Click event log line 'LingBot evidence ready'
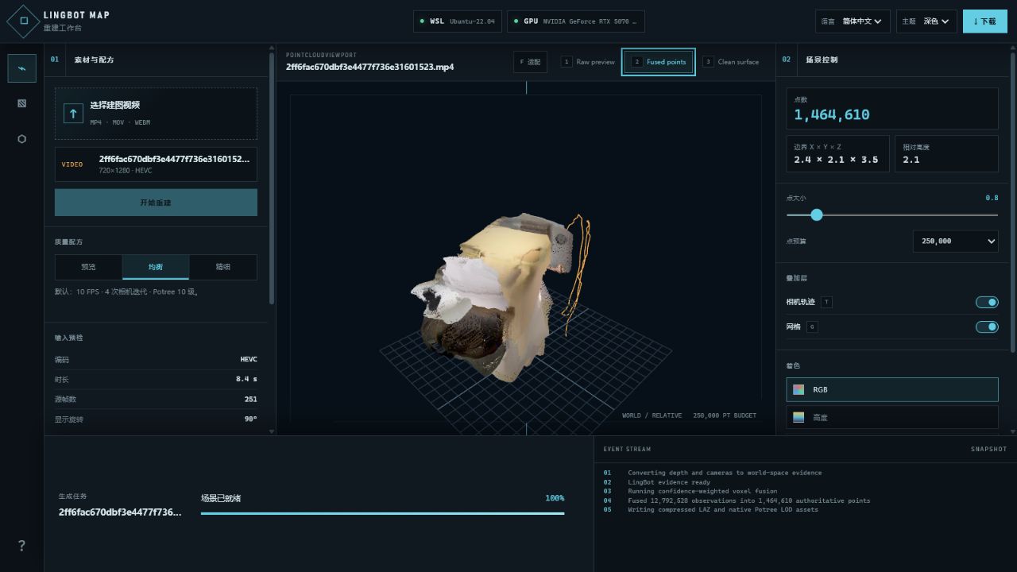This screenshot has width=1017, height=572. pos(669,482)
